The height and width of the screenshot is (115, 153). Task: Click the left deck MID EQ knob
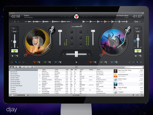click(72, 38)
